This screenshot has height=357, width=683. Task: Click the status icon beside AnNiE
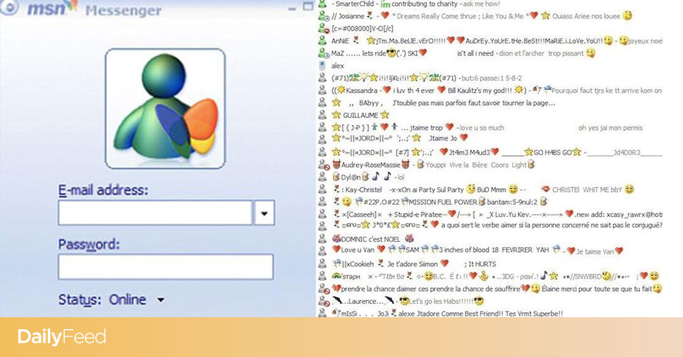(x=323, y=41)
